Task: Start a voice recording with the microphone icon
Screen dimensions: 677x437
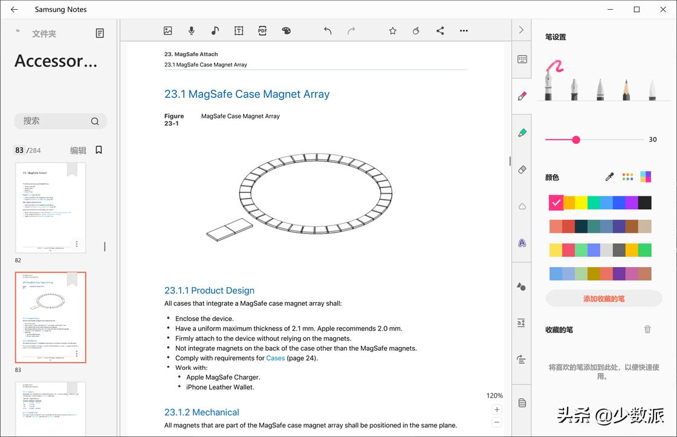Action: point(192,31)
